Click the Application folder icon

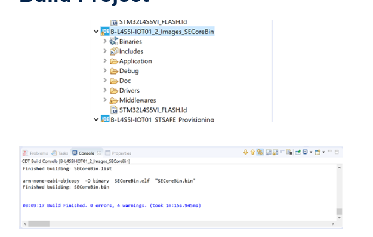tap(114, 61)
